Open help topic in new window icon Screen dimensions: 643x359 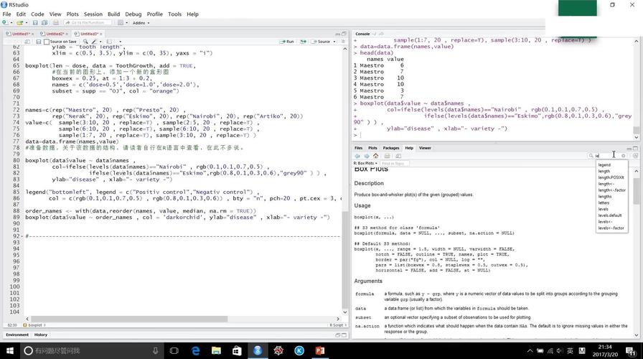tap(398, 156)
